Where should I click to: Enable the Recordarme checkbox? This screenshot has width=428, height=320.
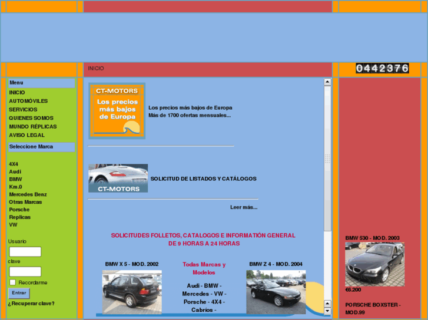pyautogui.click(x=12, y=282)
